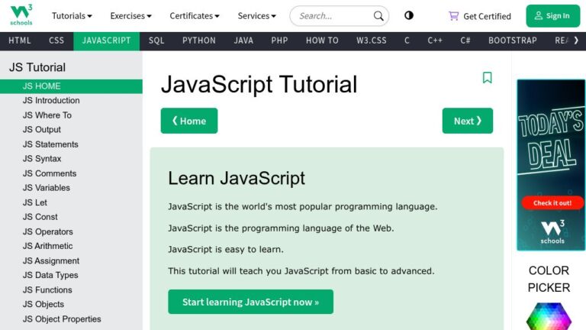Open JS Object Properties in sidebar
Viewport: 586px width, 330px height.
71,319
